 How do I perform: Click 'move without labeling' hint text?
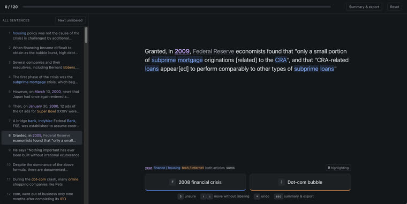click(x=231, y=196)
